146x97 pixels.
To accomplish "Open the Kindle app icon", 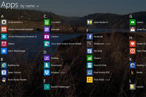I will tap(132, 72).
